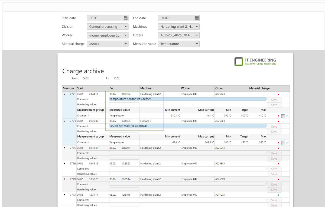The width and height of the screenshot is (325, 207).
Task: Save hardening values for measure 7773
Action: [x=274, y=132]
